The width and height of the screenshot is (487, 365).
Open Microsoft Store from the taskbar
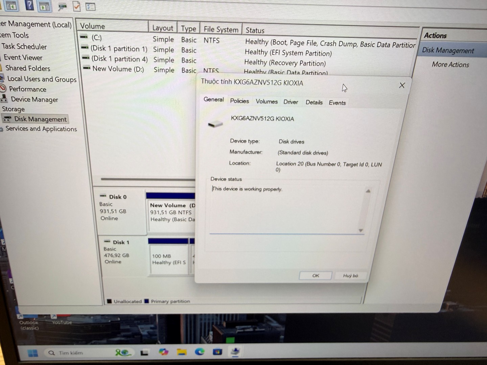[217, 352]
